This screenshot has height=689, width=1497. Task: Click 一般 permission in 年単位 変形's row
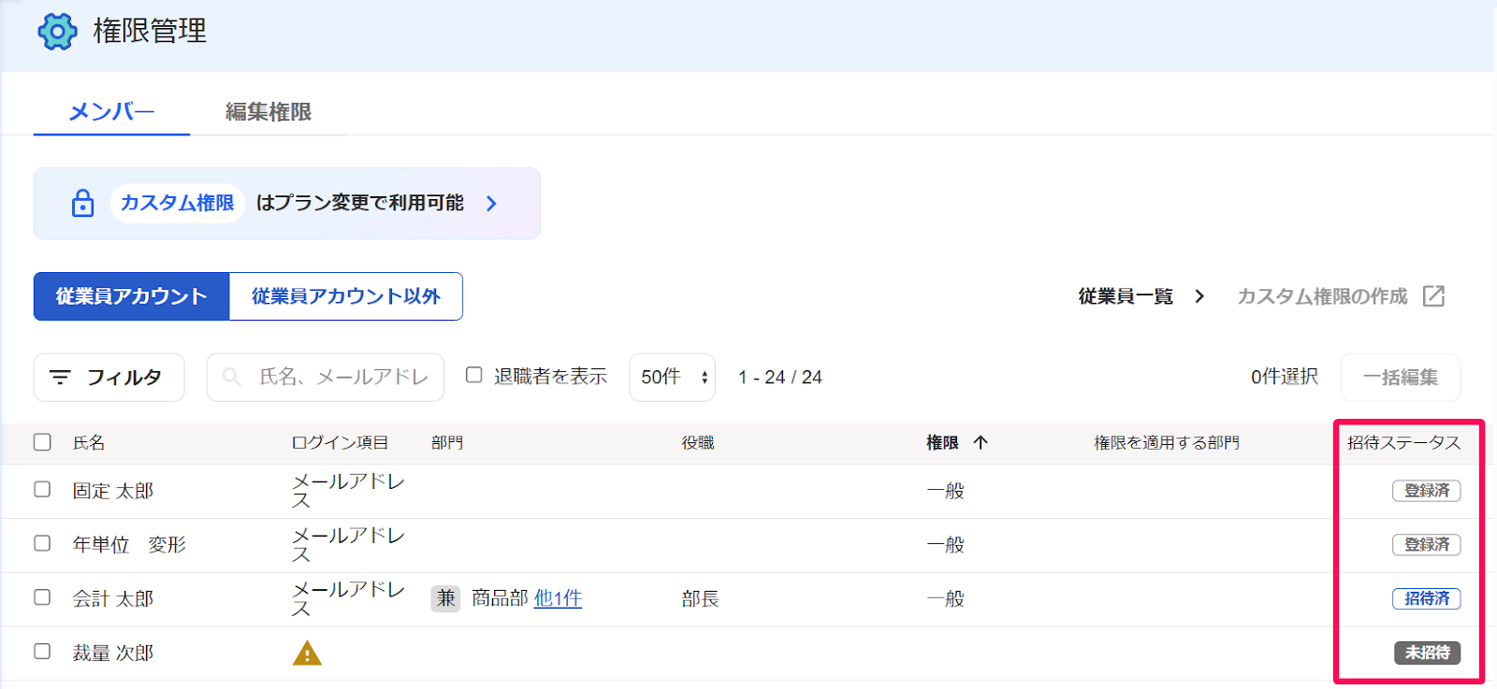(945, 544)
